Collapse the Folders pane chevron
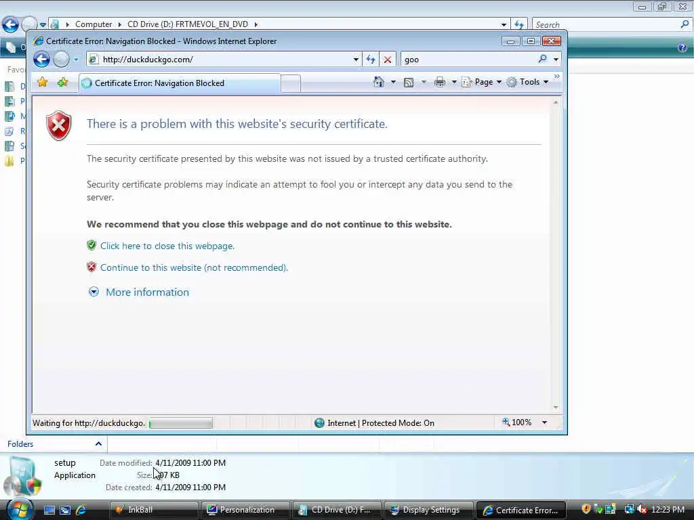 [x=98, y=444]
